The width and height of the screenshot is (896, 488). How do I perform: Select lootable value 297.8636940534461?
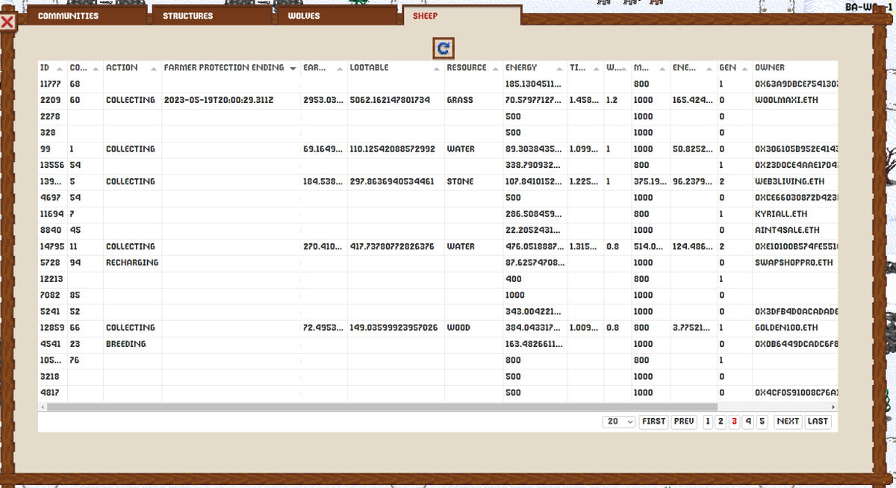[396, 181]
